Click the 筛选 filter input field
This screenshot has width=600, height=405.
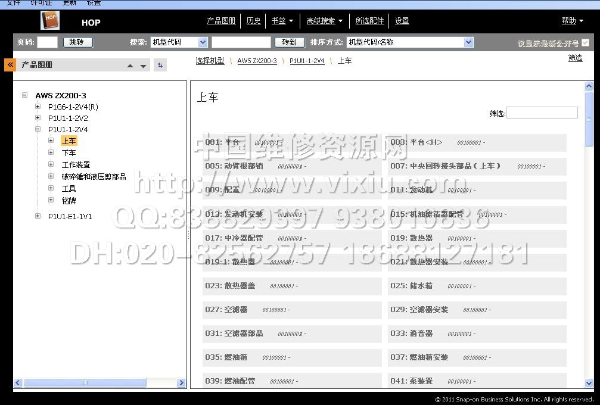click(x=542, y=113)
